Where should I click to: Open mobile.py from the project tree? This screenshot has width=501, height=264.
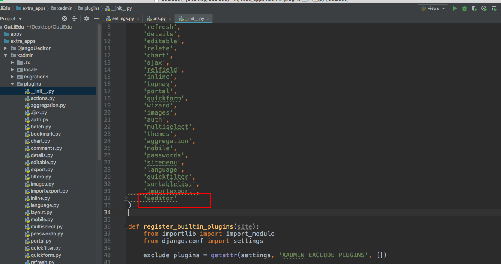(41, 219)
